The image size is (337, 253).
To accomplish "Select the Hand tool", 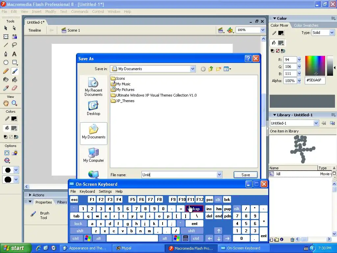I will coord(6,103).
